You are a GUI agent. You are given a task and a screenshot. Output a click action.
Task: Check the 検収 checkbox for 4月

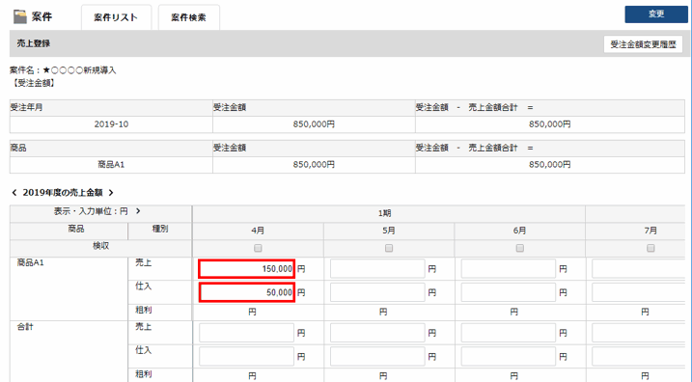[x=259, y=248]
